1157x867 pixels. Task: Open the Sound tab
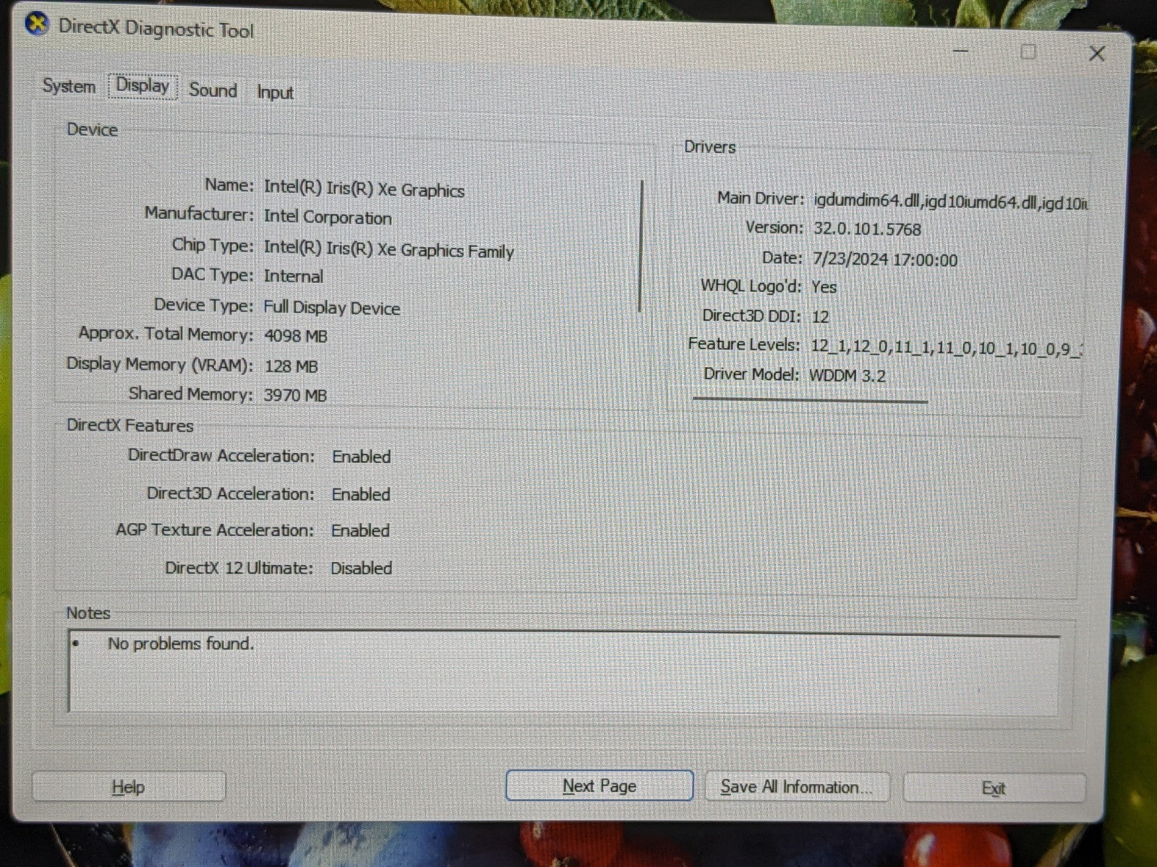pos(213,90)
